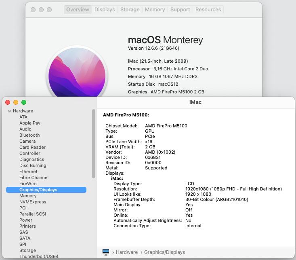296x260 pixels.
Task: Open the Storage tab
Action: (130, 9)
